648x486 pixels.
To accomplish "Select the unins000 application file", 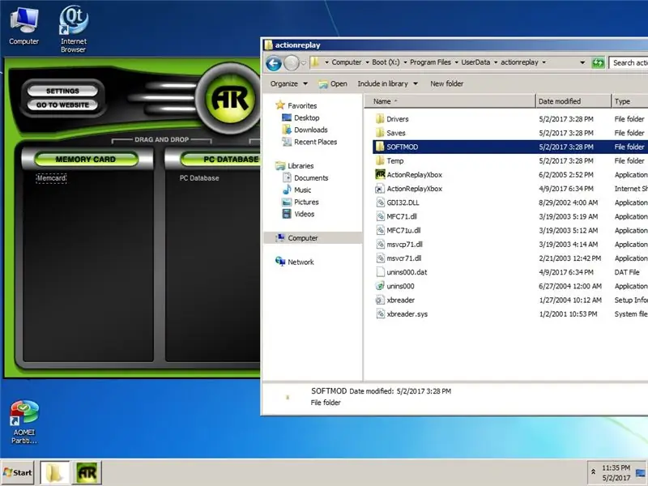I will [394, 286].
